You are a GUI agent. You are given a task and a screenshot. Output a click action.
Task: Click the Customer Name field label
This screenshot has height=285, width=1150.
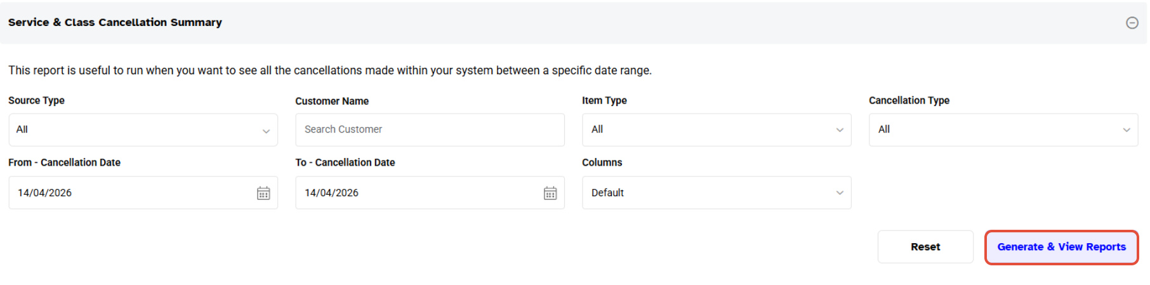(x=332, y=101)
